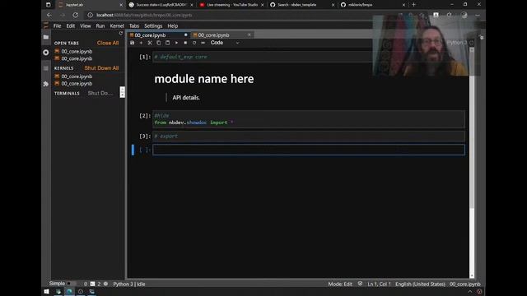Click English (United States) language status
This screenshot has height=296, width=527.
click(420, 284)
